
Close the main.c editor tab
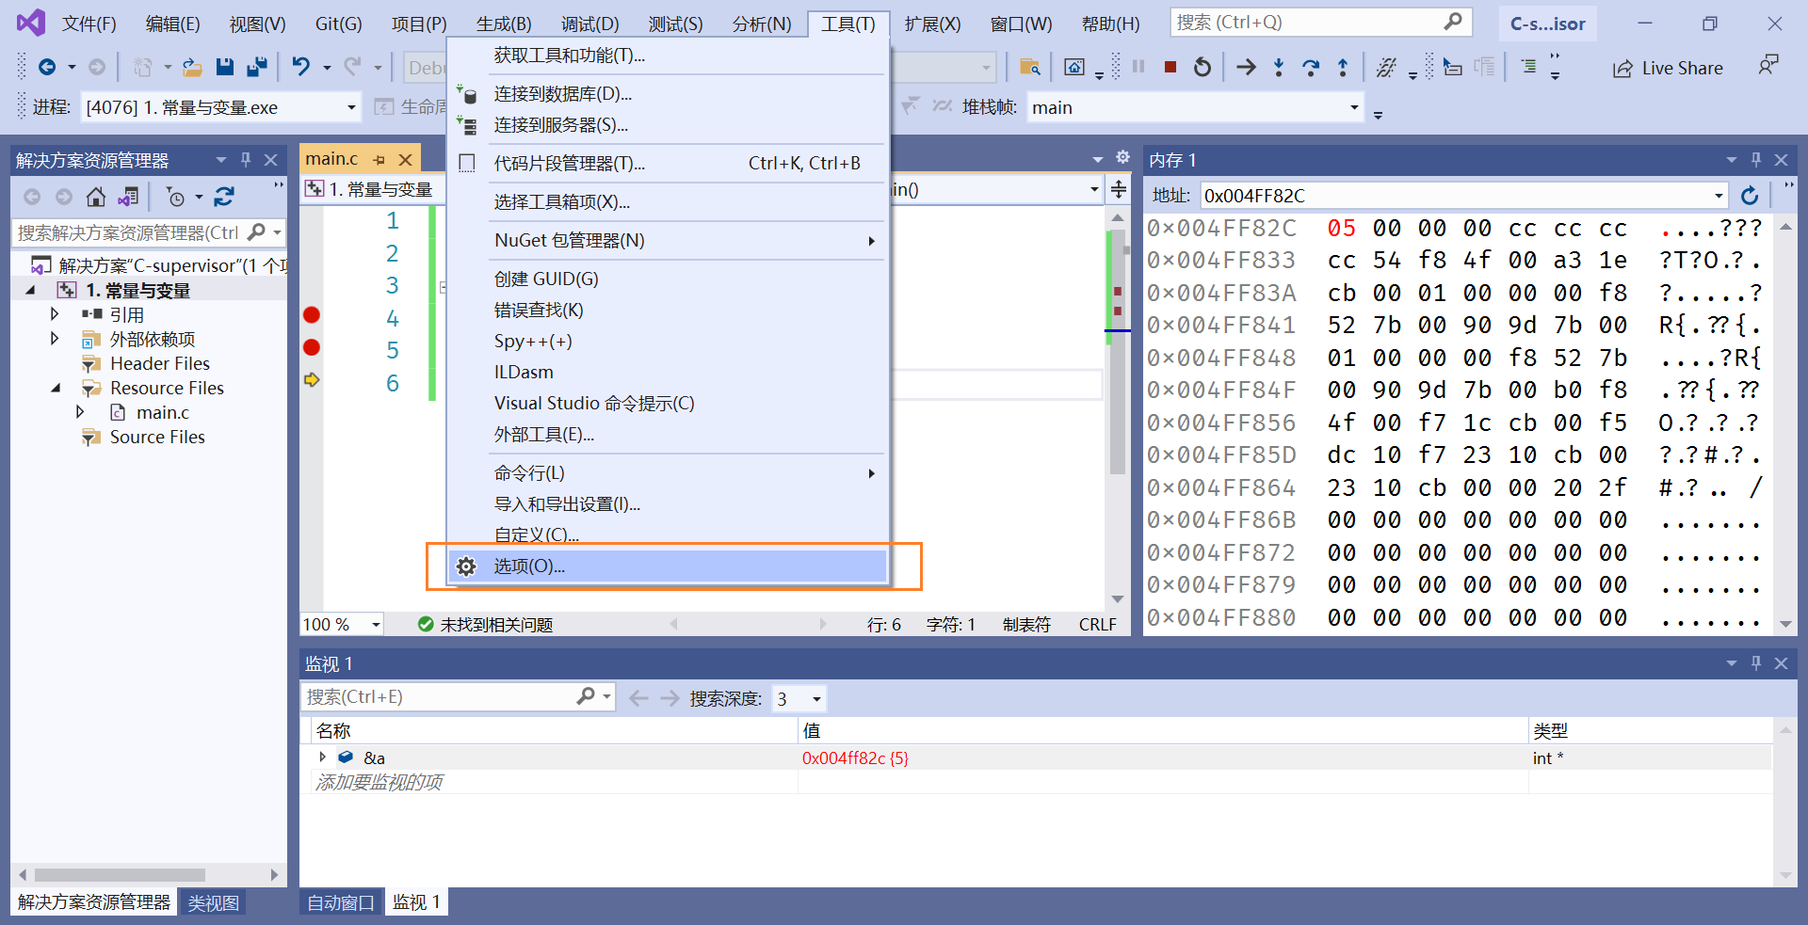pos(406,160)
